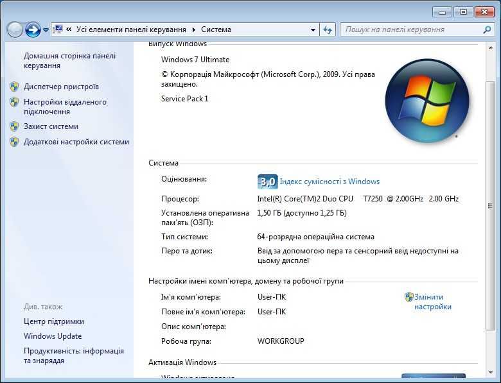Click the scrollbar down arrow
The width and height of the screenshot is (501, 383).
[491, 373]
